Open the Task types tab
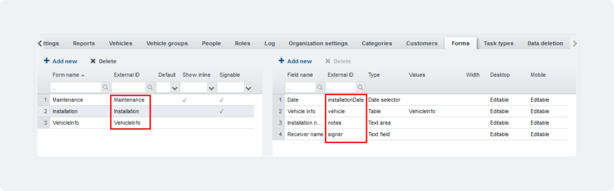This screenshot has height=191, width=614. 498,43
